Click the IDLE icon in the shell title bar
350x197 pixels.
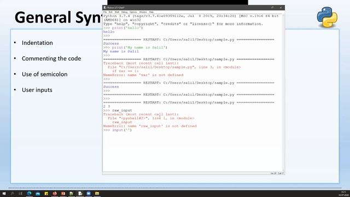coord(105,8)
